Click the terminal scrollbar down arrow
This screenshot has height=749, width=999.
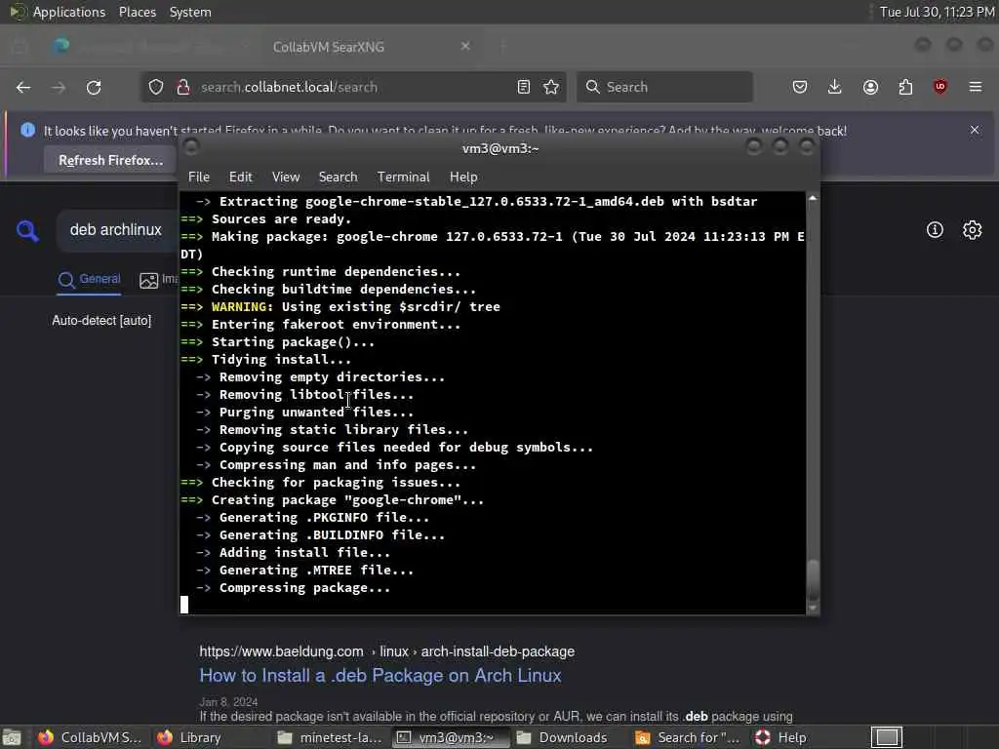click(813, 609)
